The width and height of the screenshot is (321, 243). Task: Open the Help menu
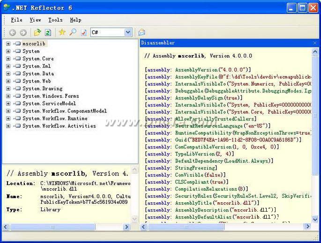(x=75, y=20)
